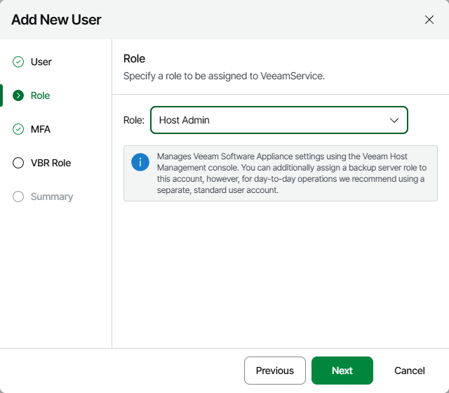Click the 'Specify a role to be assigned' text
This screenshot has height=393, width=449.
(x=224, y=76)
